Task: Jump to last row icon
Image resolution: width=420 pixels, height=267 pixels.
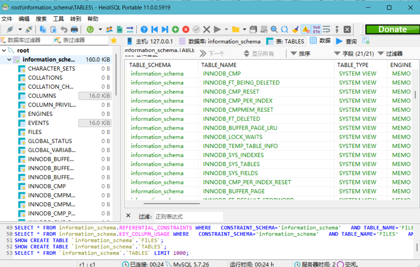Action: [165, 29]
